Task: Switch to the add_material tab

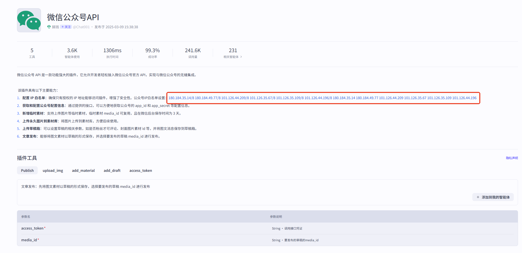Action: pos(83,170)
